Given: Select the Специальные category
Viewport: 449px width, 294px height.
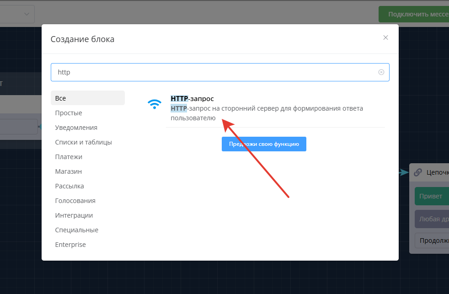Looking at the screenshot, I should [76, 230].
